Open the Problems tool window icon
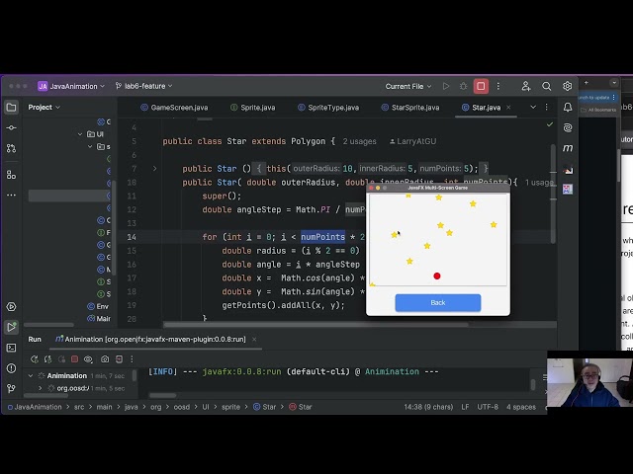633x474 pixels. [11, 368]
